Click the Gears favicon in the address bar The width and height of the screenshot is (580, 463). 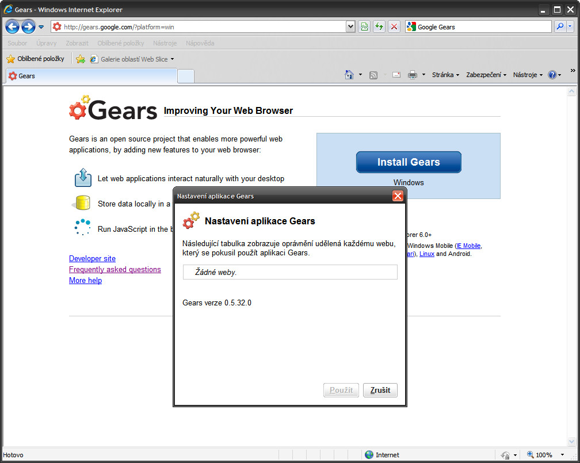pyautogui.click(x=57, y=26)
